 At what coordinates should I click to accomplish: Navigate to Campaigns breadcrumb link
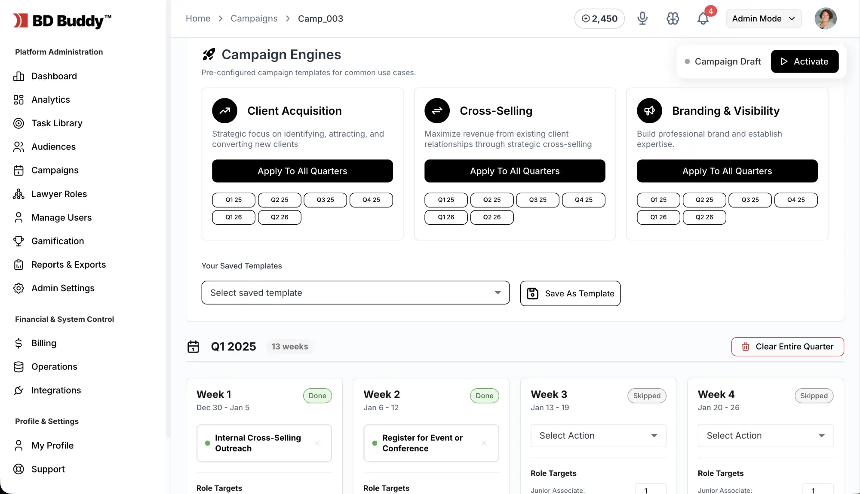pyautogui.click(x=254, y=18)
